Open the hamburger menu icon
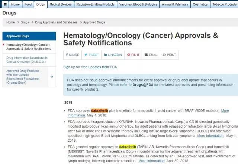The image size is (238, 164). click(5, 4)
